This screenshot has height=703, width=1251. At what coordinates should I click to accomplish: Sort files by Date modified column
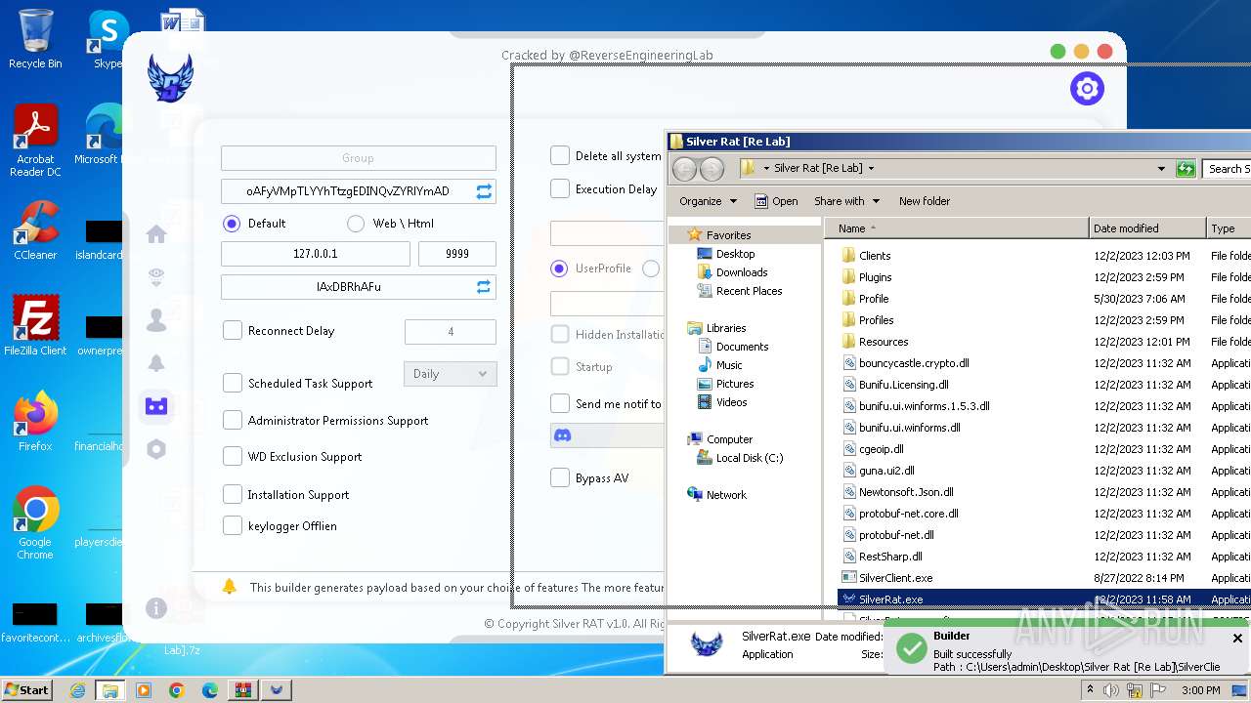tap(1147, 228)
